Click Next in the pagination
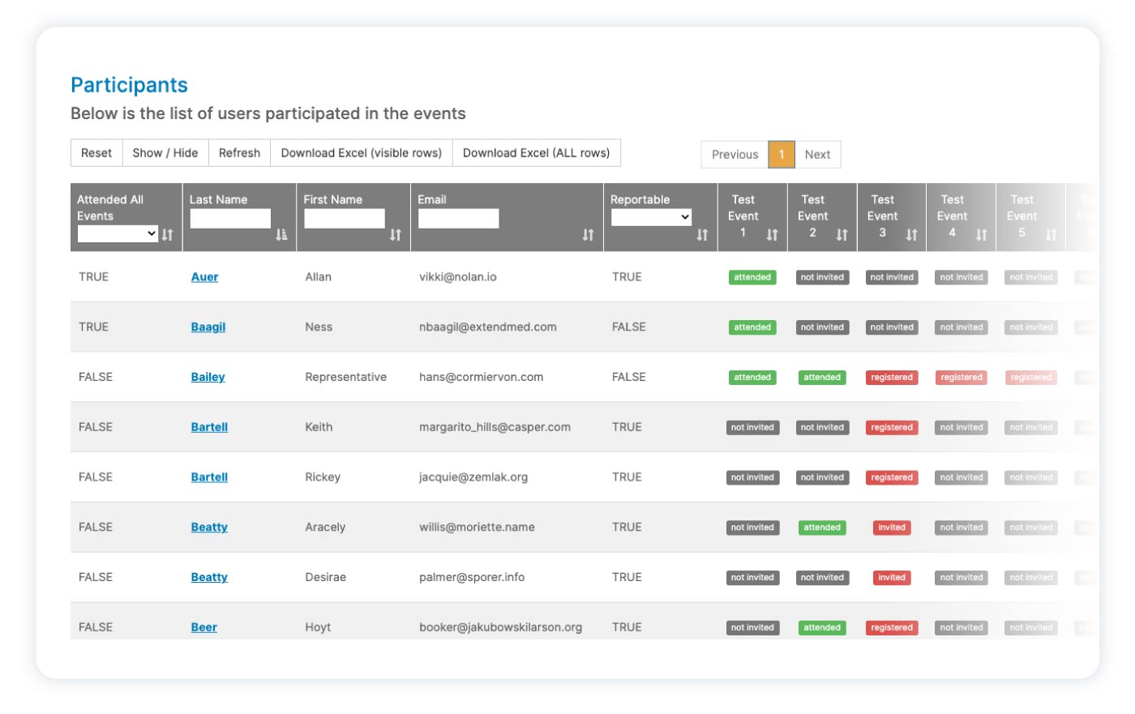1135x714 pixels. (817, 155)
